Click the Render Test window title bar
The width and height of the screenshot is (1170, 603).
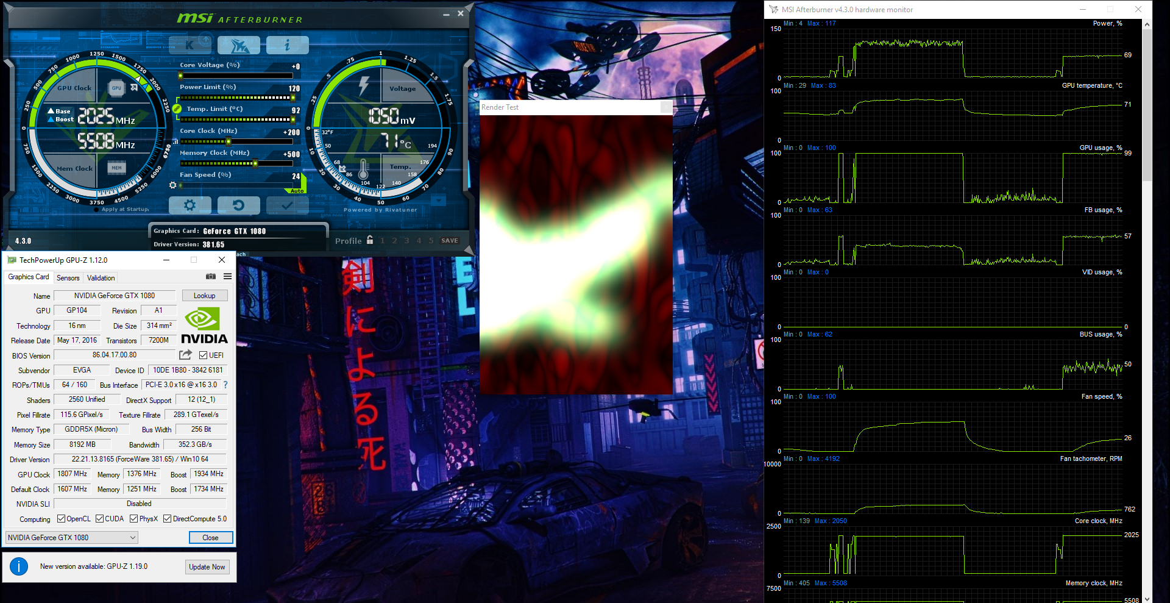(x=576, y=107)
